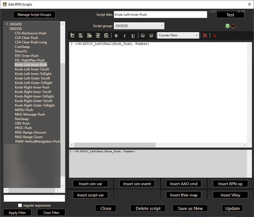Click inside the script editor text area
The width and height of the screenshot is (254, 217).
[x=158, y=93]
